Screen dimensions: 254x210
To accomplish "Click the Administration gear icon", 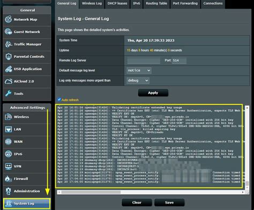I will click(x=8, y=191).
